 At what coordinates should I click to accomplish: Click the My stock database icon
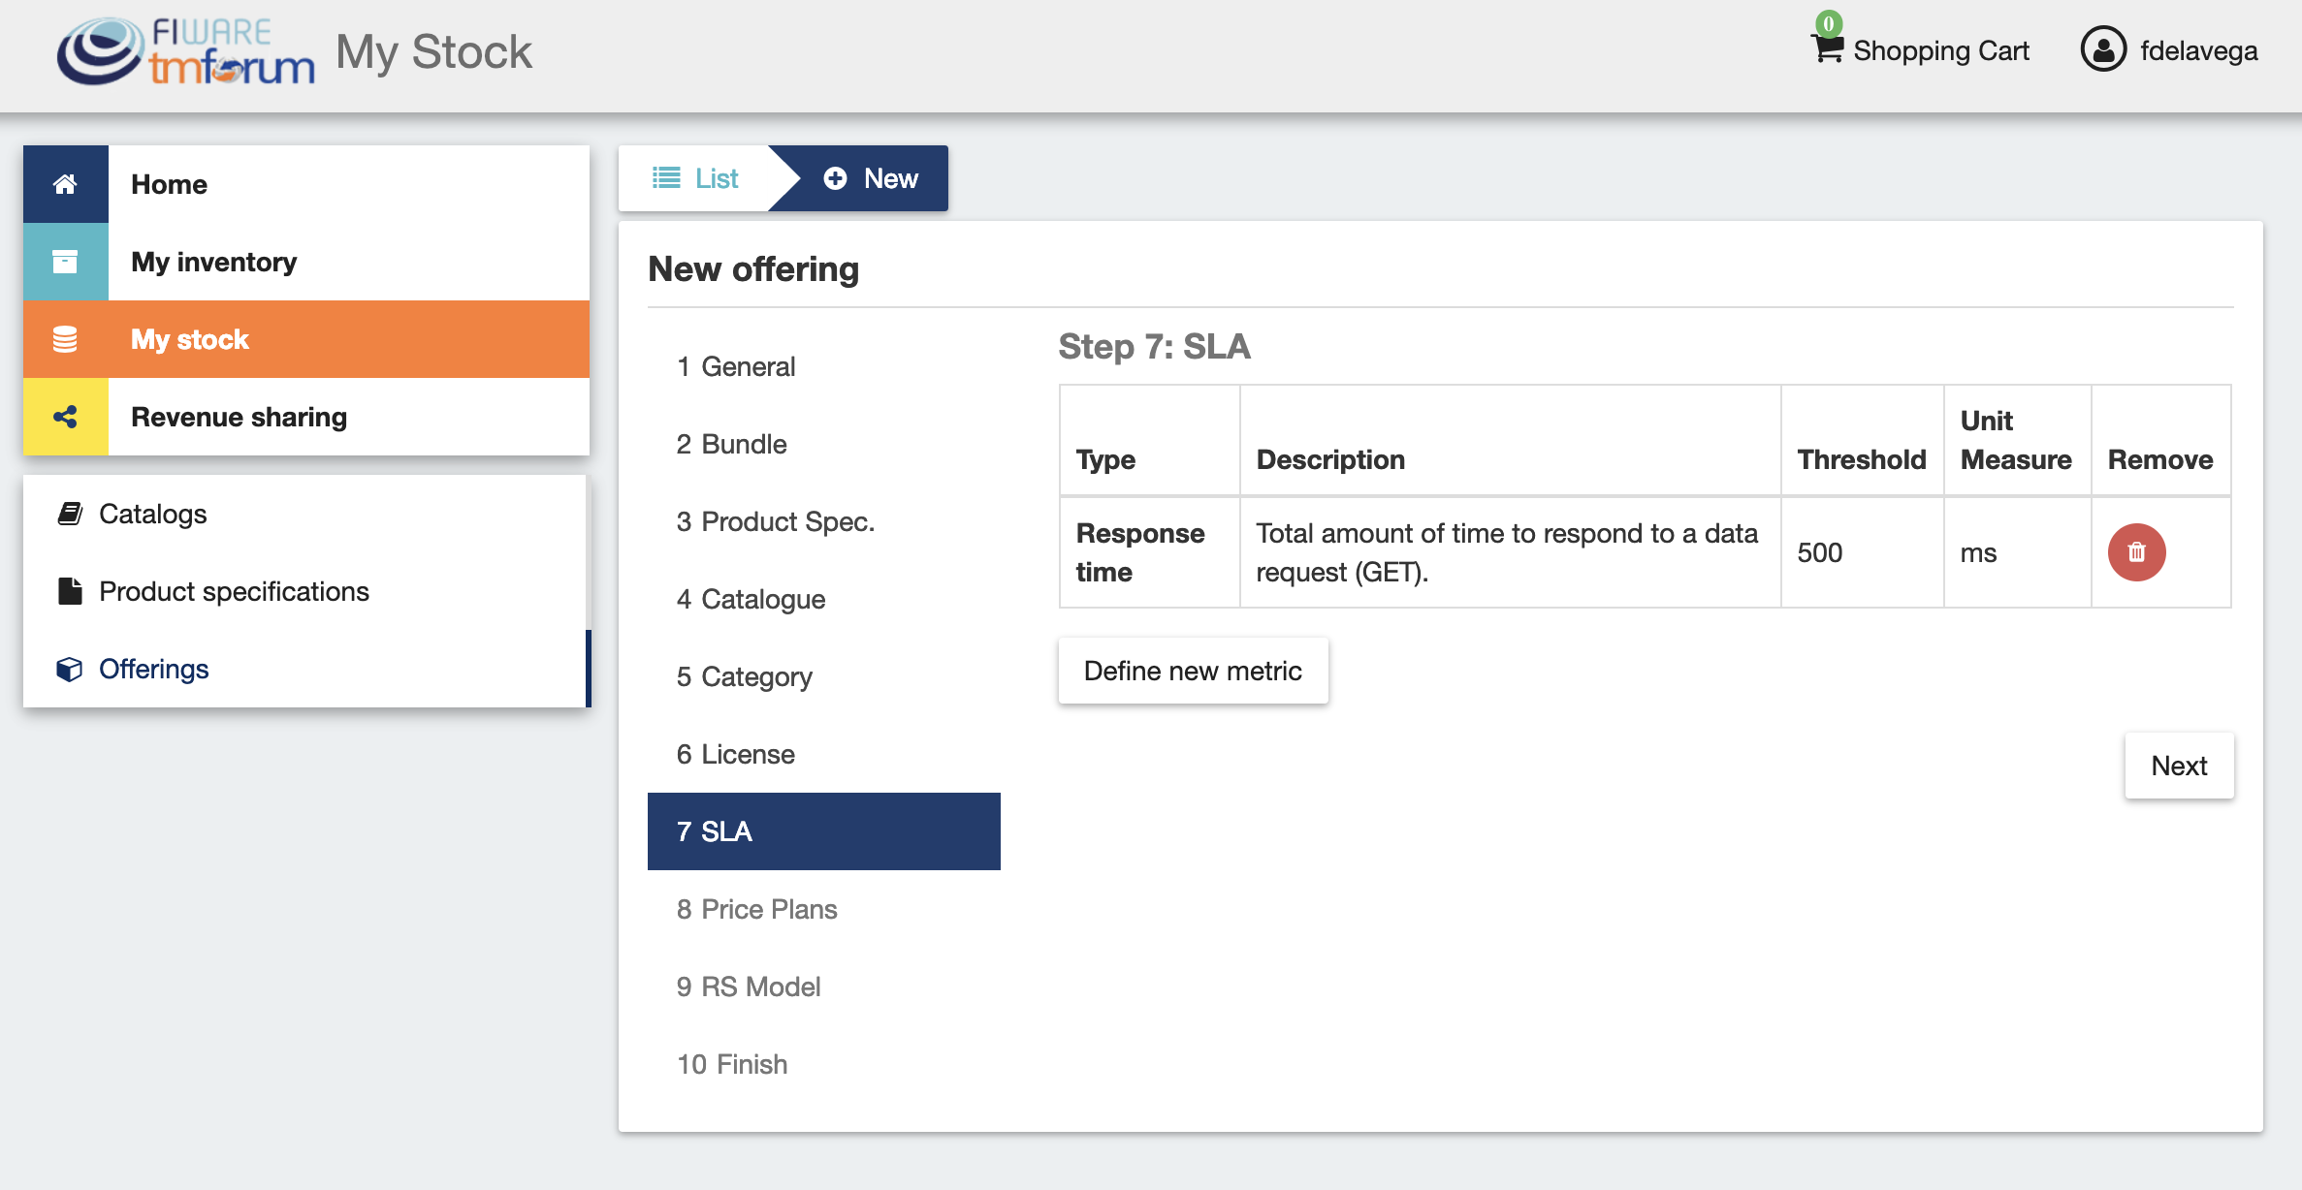[x=65, y=339]
